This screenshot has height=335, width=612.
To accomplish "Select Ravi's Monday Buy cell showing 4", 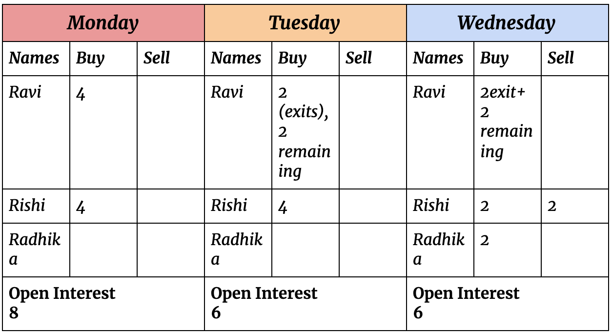I will [x=103, y=132].
